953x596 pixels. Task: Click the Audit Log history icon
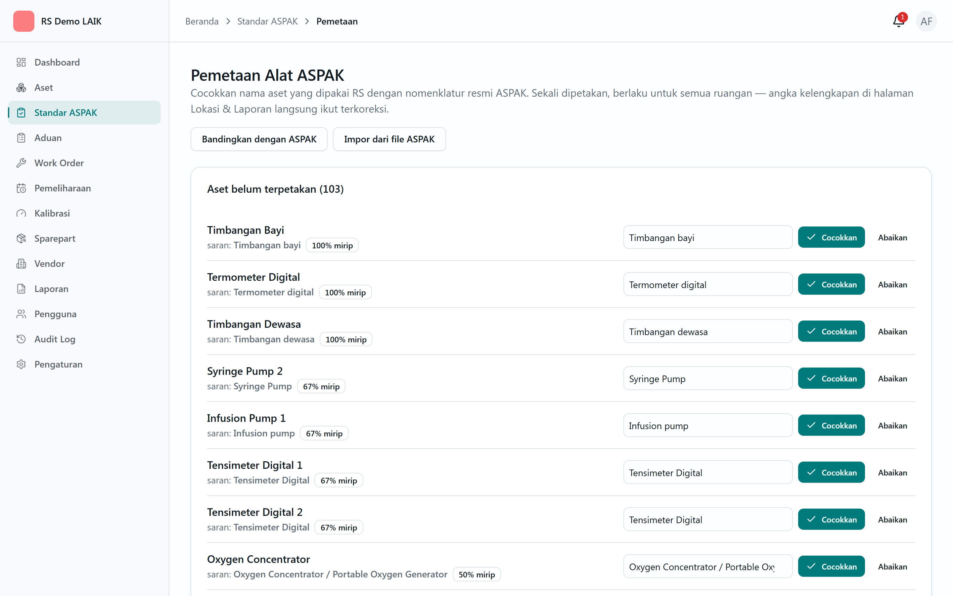click(x=21, y=339)
